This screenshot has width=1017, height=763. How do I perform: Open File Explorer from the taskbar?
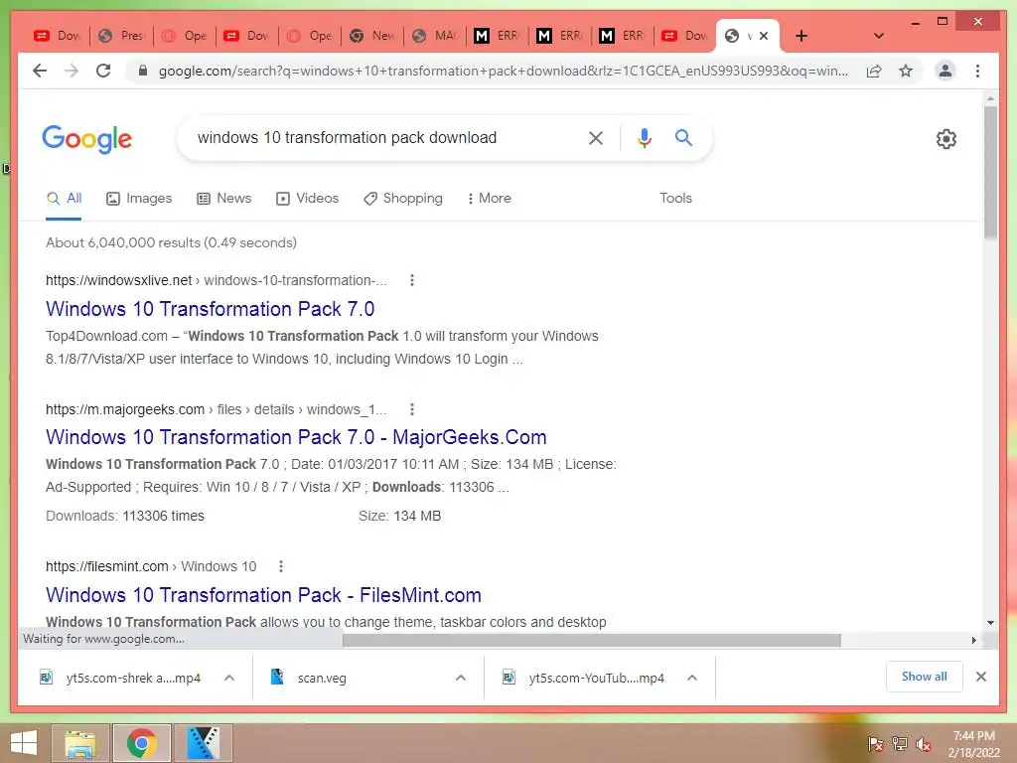tap(79, 743)
